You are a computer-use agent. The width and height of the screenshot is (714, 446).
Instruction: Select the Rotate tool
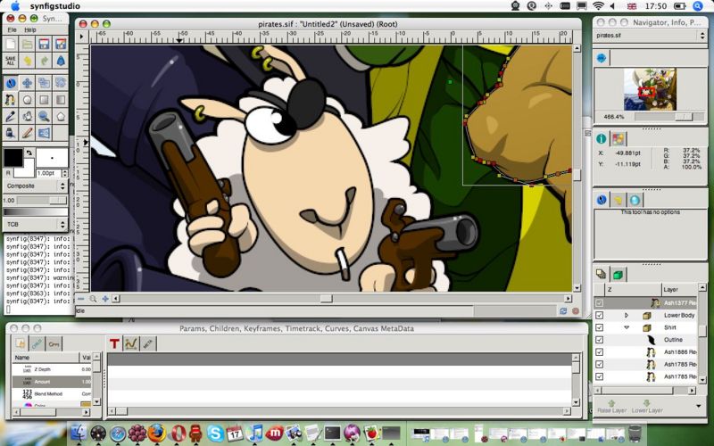(60, 83)
